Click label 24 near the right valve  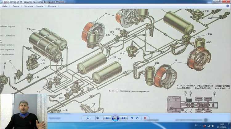(209, 34)
